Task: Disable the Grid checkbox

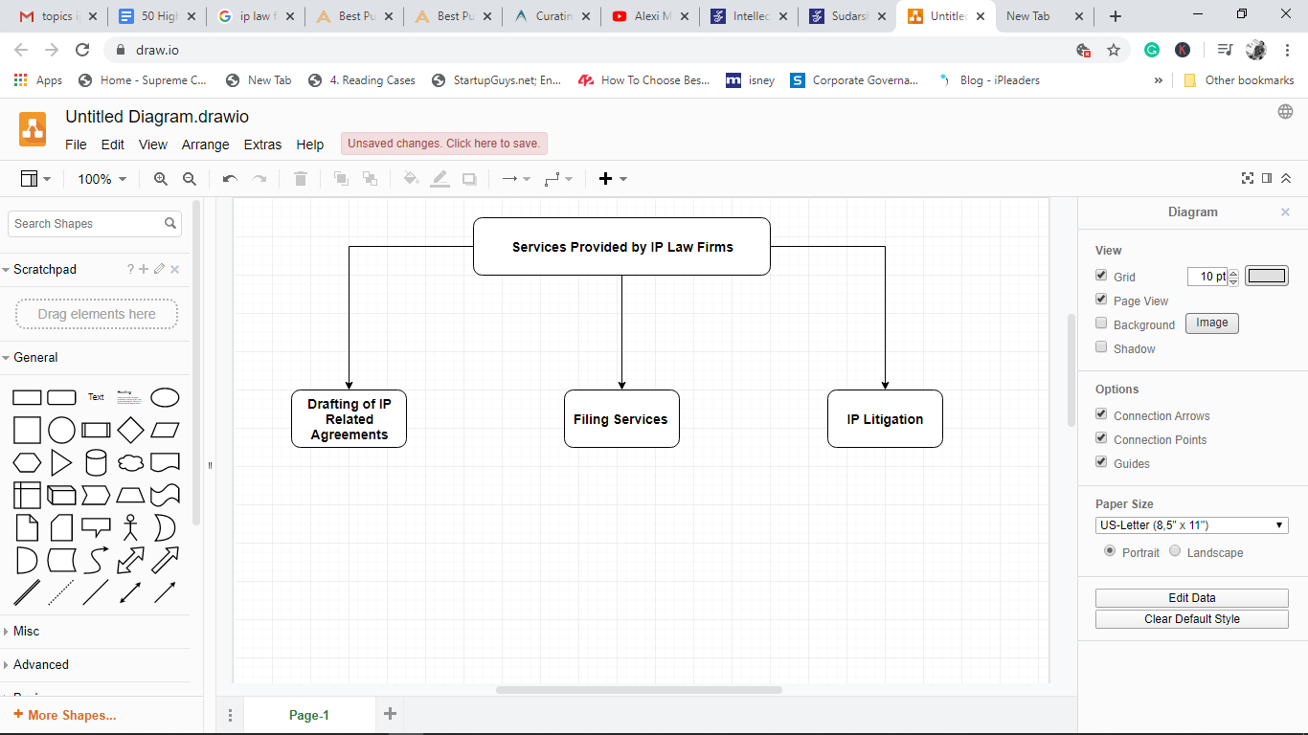Action: (1101, 276)
